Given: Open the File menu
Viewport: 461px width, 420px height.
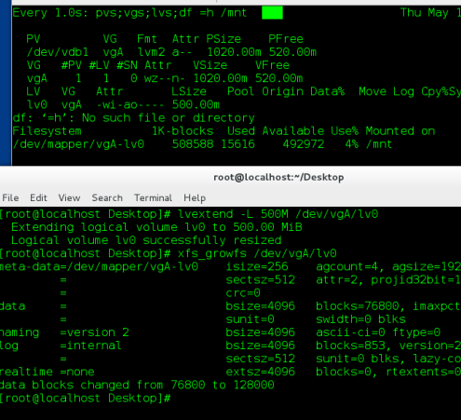Looking at the screenshot, I should (10, 197).
